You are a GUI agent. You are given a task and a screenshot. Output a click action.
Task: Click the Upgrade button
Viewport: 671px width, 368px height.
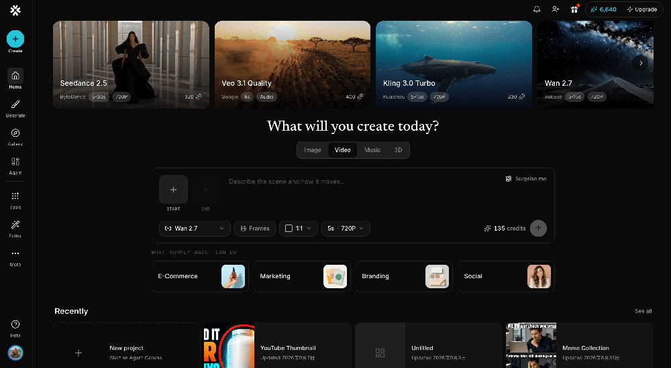pos(642,9)
